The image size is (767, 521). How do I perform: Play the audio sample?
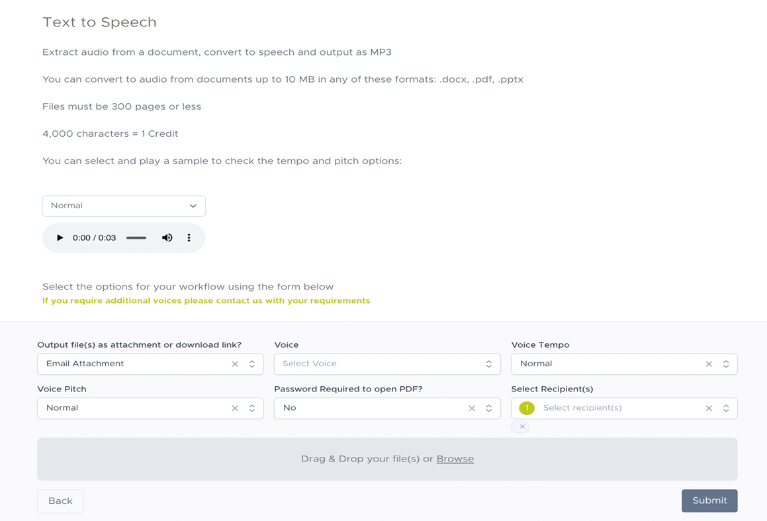pyautogui.click(x=60, y=238)
